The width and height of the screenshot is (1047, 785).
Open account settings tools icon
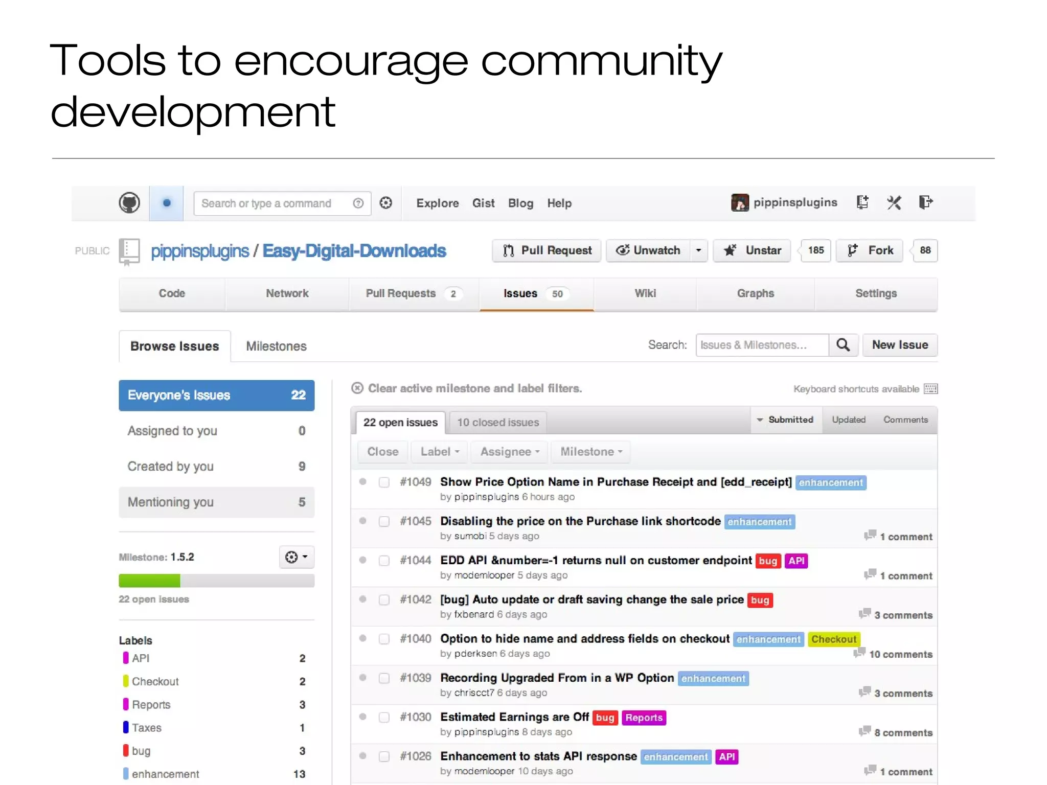tap(894, 202)
